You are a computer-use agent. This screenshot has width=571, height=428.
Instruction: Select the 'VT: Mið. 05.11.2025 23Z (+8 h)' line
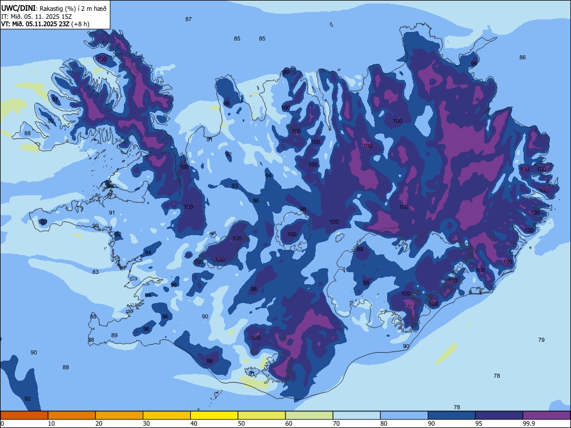click(45, 24)
